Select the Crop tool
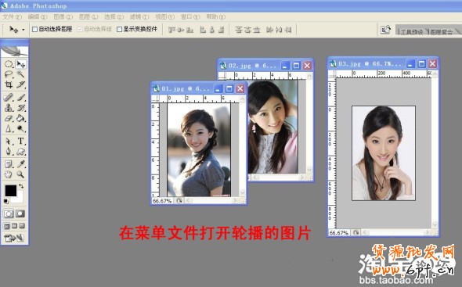Screen dimensions: 462x287 (9, 84)
